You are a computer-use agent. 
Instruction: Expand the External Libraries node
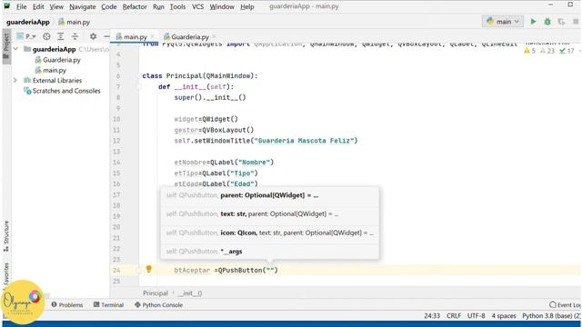(15, 81)
